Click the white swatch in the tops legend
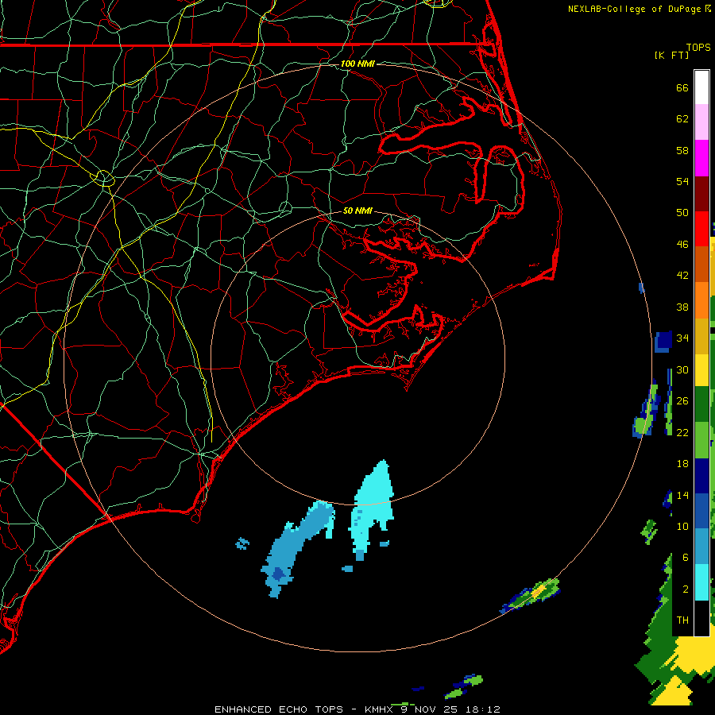This screenshot has width=715, height=715. 701,87
